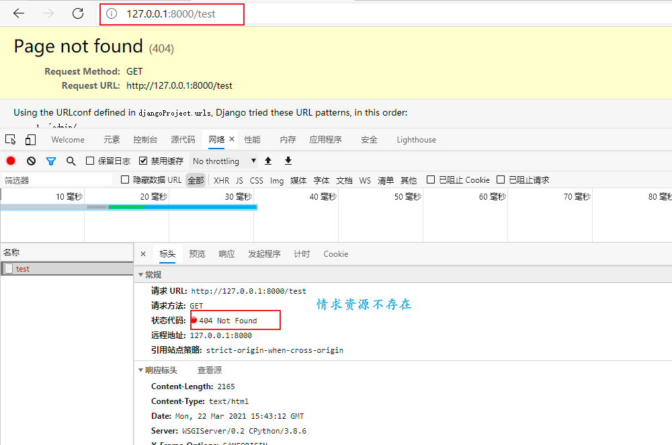This screenshot has width=672, height=445.
Task: Click the Page not found heading
Action: [79, 46]
